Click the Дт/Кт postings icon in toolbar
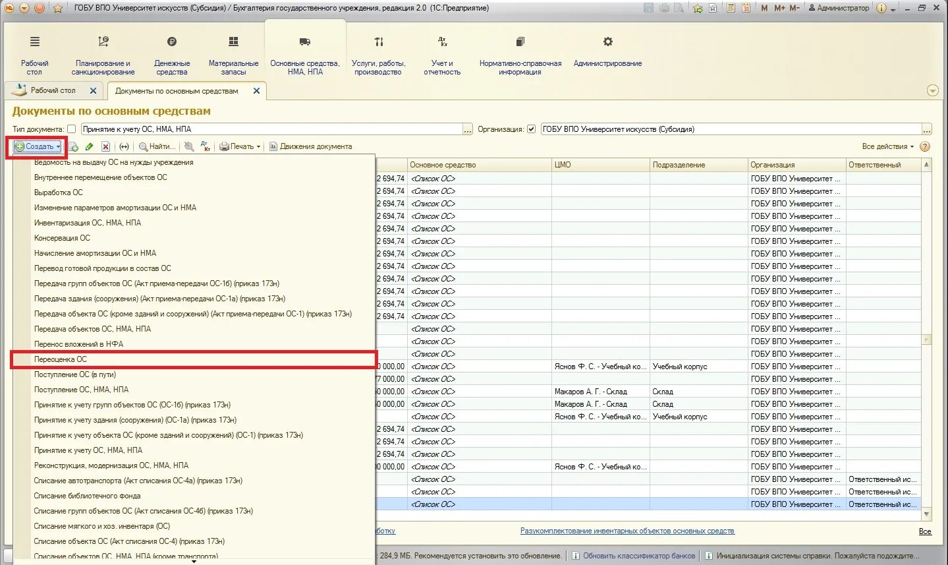948x565 pixels. [x=205, y=146]
